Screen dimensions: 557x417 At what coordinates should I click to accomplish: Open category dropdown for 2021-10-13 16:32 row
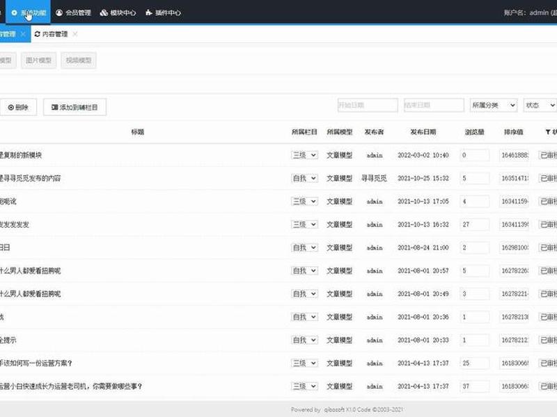click(x=304, y=224)
